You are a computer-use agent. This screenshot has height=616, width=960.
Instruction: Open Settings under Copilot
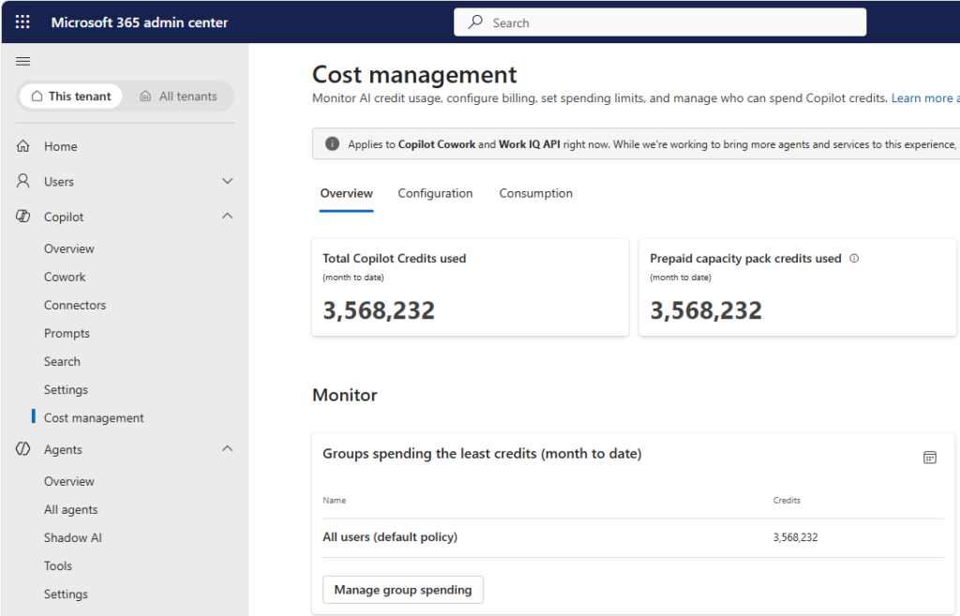tap(66, 389)
